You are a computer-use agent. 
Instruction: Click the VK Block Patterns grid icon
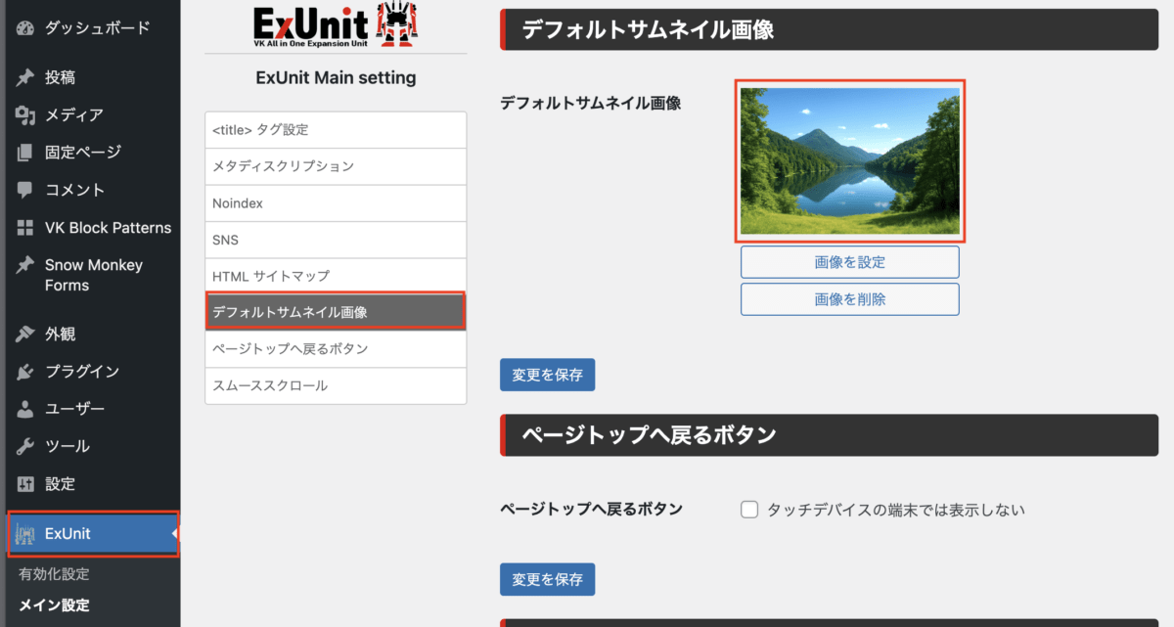click(x=25, y=228)
